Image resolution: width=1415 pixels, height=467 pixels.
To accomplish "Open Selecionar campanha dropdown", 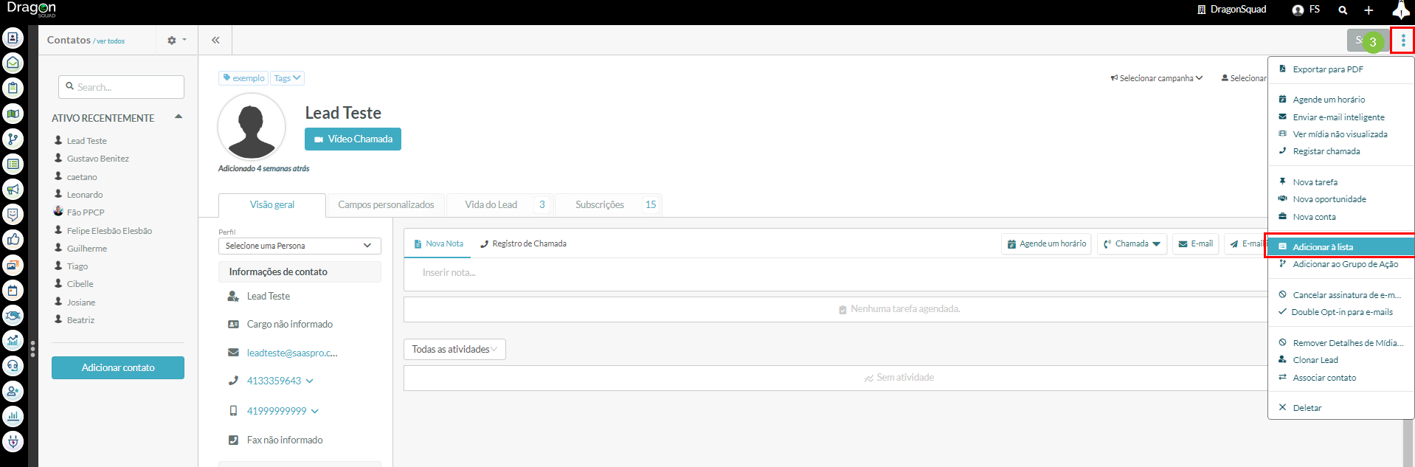I will [1156, 78].
